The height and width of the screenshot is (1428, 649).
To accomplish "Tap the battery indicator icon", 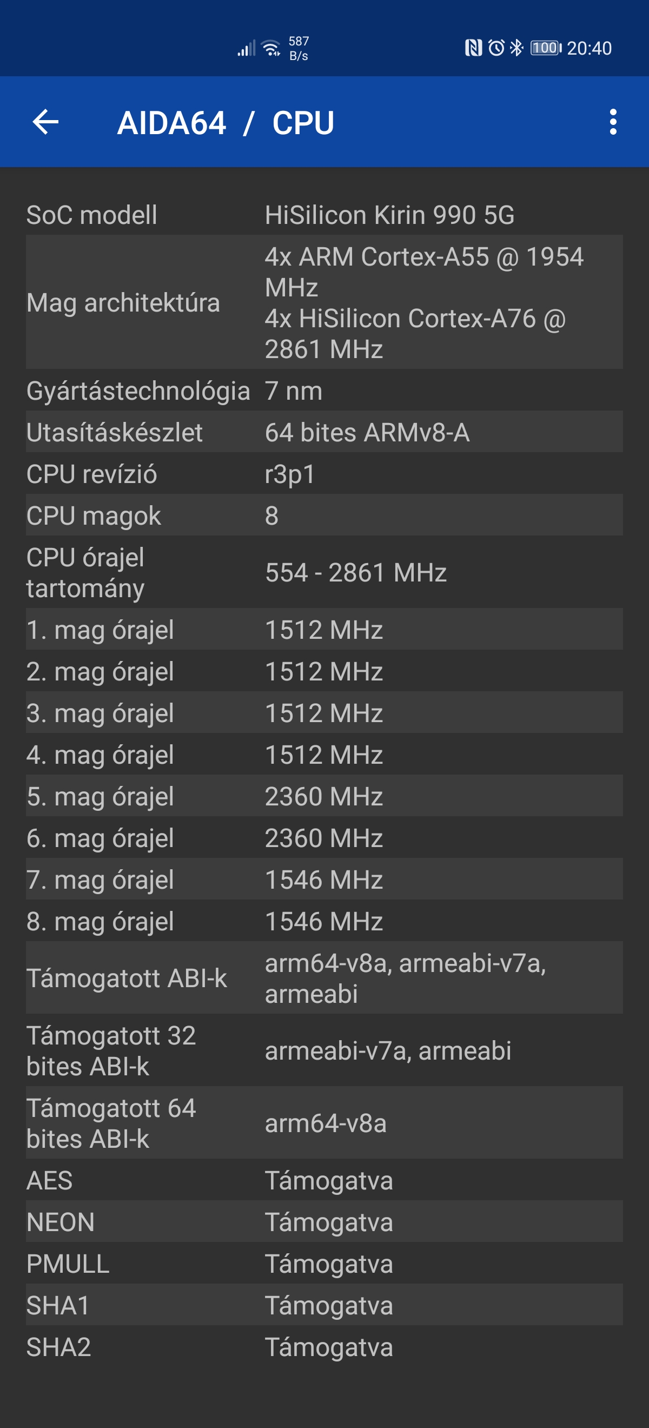I will pos(545,48).
